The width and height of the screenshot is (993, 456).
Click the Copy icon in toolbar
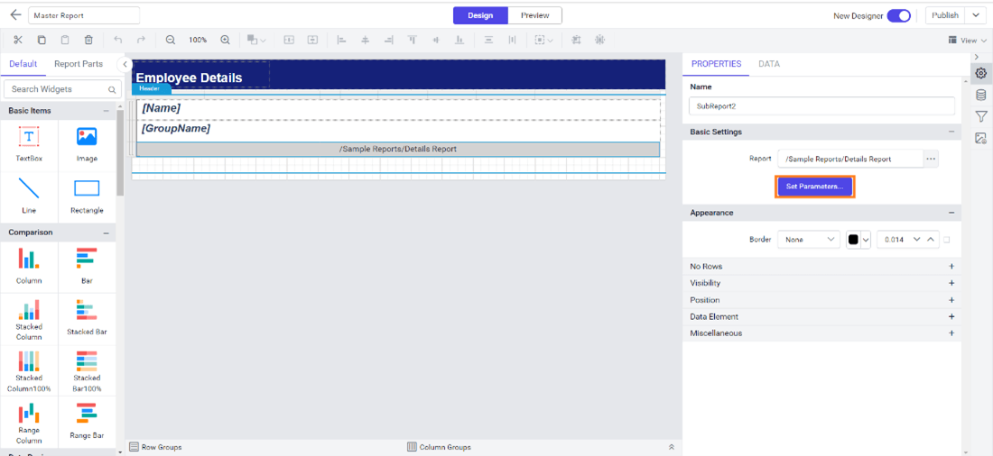pyautogui.click(x=42, y=40)
